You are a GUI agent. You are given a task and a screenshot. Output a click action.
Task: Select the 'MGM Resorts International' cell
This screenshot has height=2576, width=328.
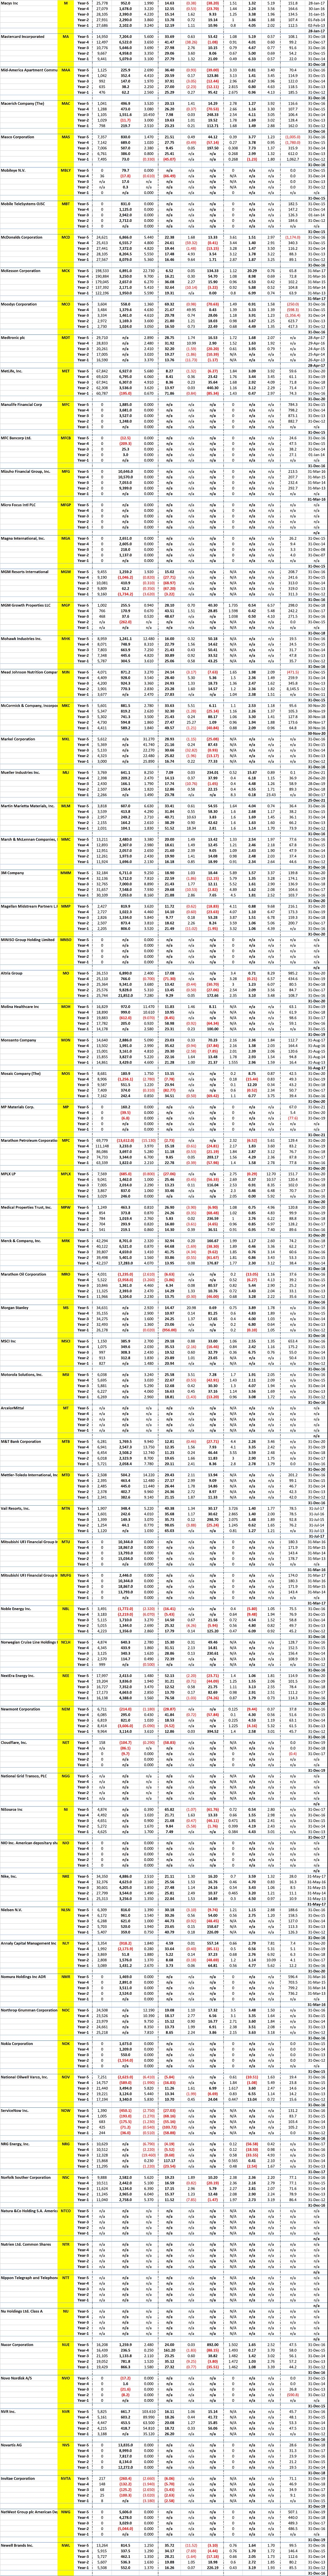click(29, 571)
